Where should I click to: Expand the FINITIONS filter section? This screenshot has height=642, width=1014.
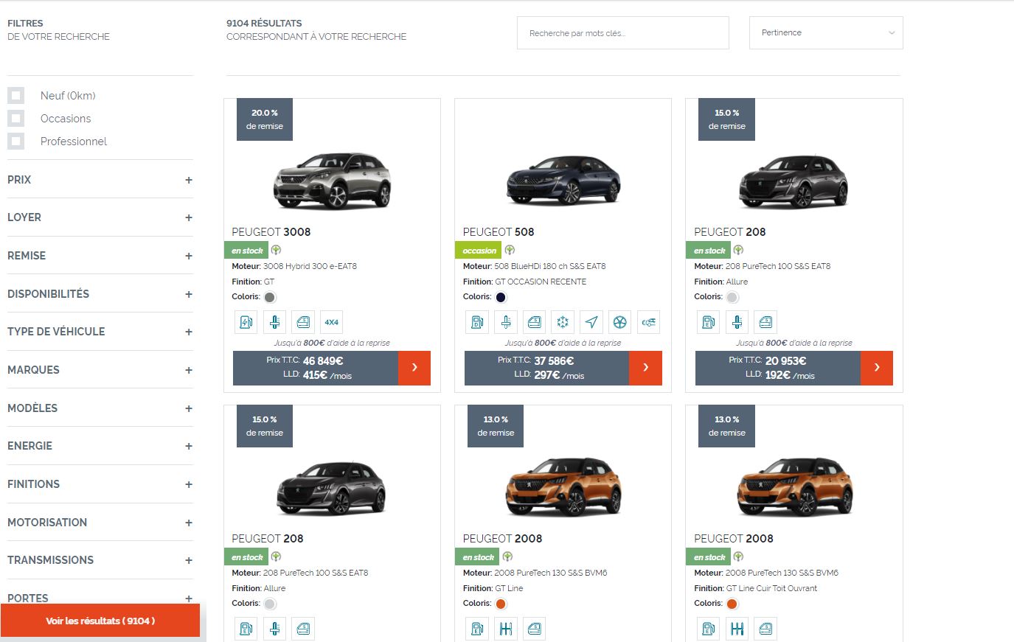pyautogui.click(x=100, y=484)
